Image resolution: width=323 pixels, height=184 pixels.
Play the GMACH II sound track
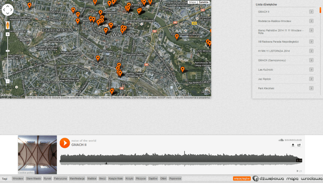[x=65, y=143]
